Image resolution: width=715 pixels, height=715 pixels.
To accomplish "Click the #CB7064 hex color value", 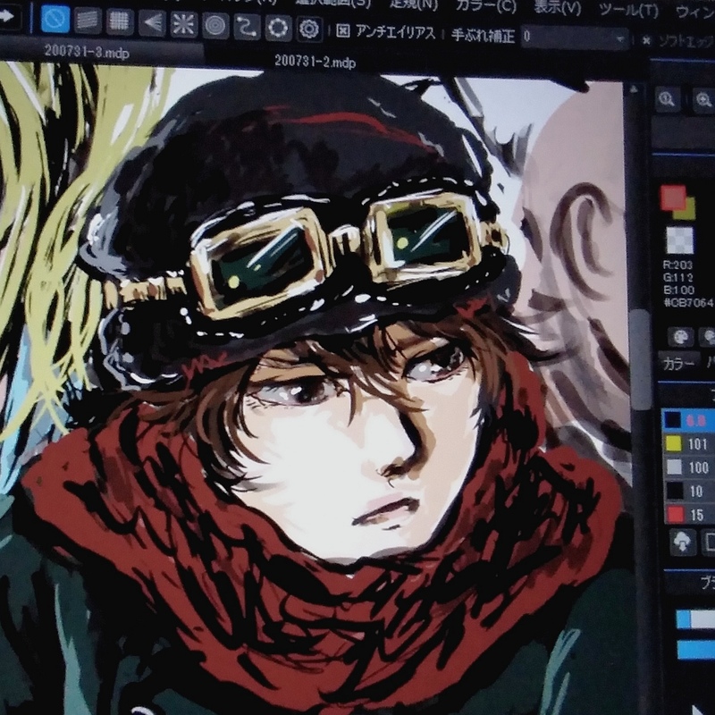I will click(x=687, y=303).
